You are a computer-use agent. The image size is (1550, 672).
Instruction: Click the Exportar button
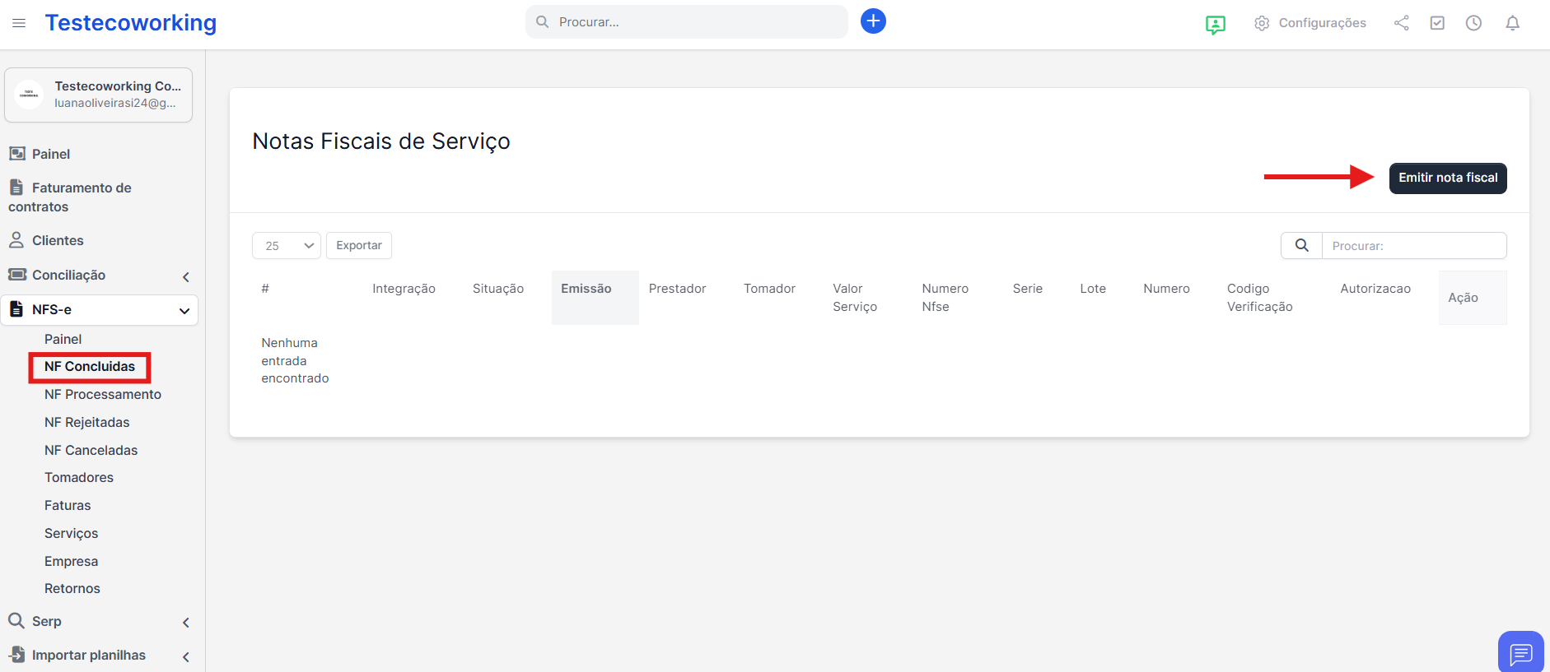359,245
